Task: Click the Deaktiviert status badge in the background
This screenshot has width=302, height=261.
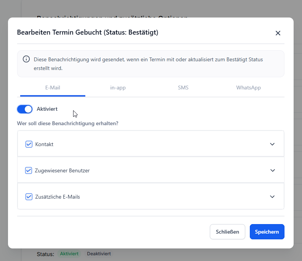Action: pos(99,254)
